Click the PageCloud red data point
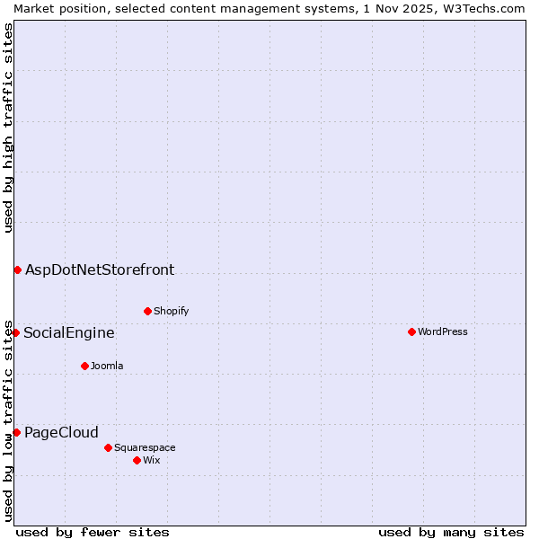The image size is (539, 539). (x=16, y=432)
